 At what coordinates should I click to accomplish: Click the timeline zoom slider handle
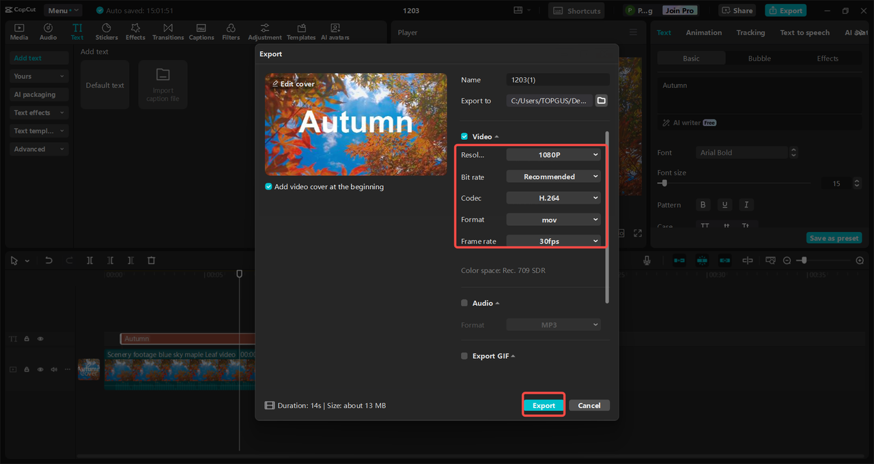click(x=804, y=261)
